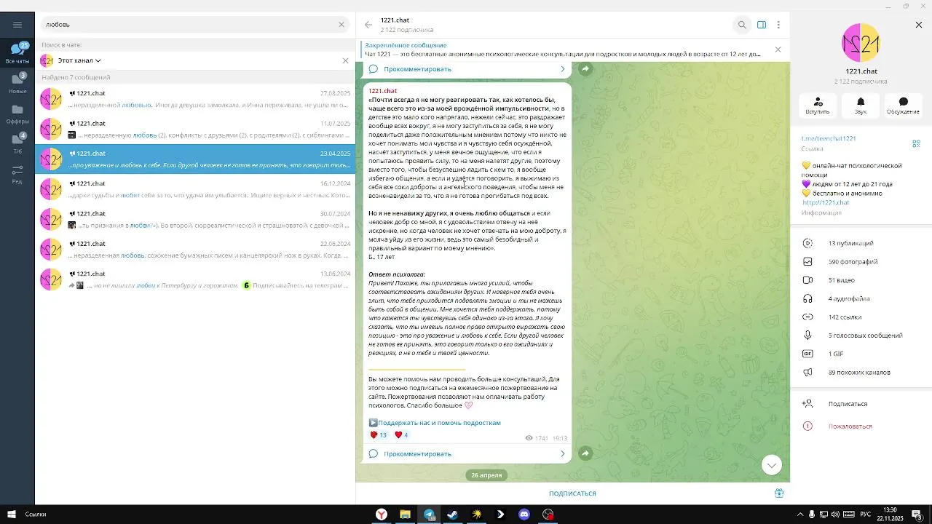932x524 pixels.
Task: Click the 26 апреля date badge
Action: [x=486, y=475]
